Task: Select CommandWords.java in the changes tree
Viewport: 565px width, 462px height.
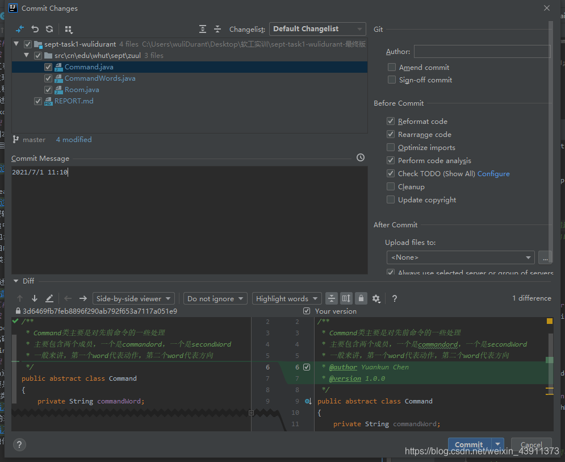Action: coord(100,78)
